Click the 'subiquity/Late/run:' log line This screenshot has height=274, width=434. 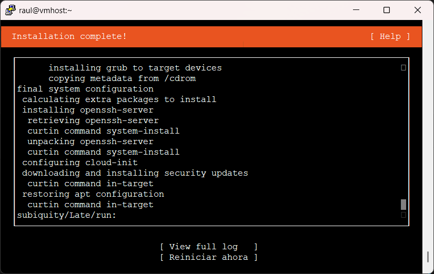pyautogui.click(x=67, y=215)
